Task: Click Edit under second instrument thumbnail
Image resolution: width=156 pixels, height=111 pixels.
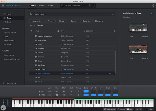Action: click(131, 58)
